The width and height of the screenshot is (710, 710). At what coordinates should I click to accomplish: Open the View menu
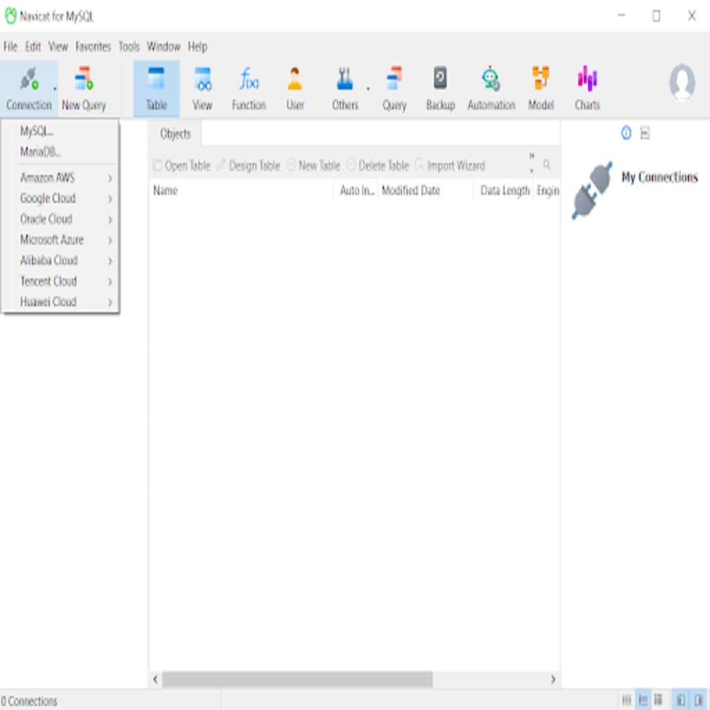(x=58, y=46)
